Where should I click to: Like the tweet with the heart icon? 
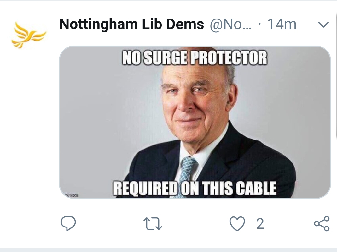pos(237,223)
